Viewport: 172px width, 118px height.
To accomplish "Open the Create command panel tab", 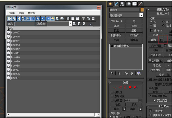I will [x=110, y=4].
